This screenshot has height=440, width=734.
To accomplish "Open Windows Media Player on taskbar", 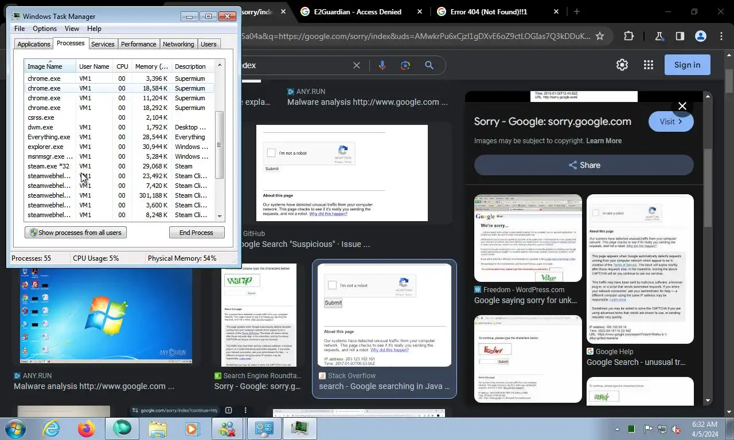I will point(192,428).
